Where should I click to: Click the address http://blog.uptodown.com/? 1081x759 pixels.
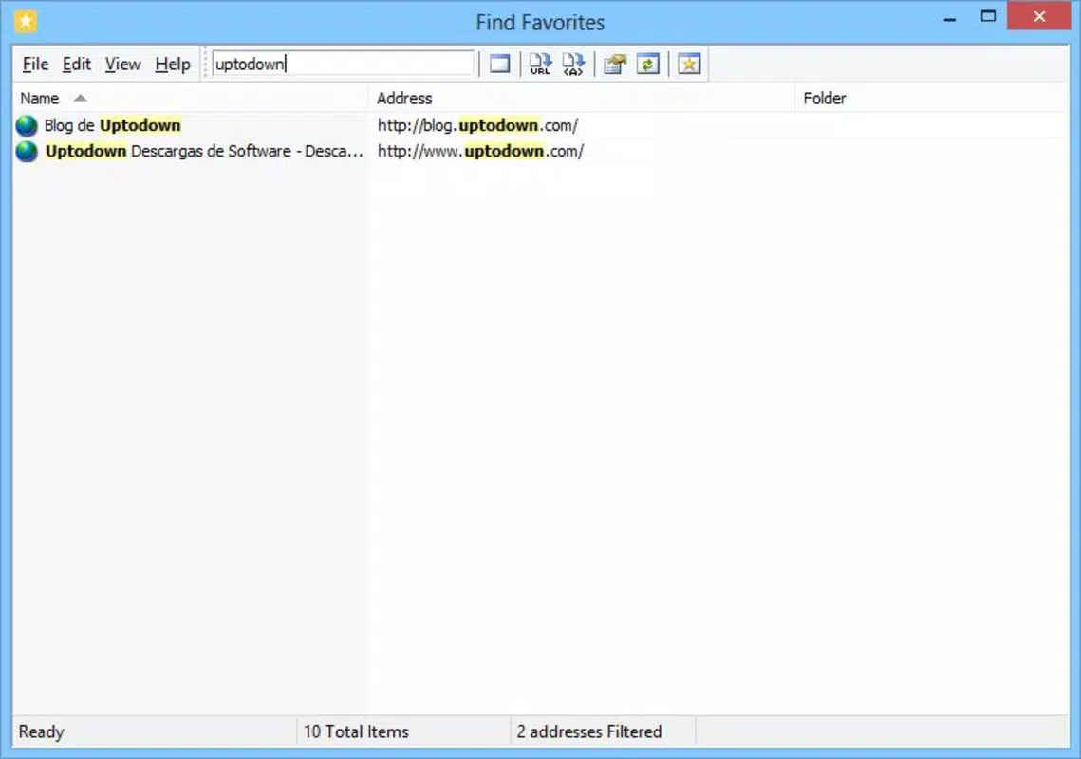[x=477, y=125]
